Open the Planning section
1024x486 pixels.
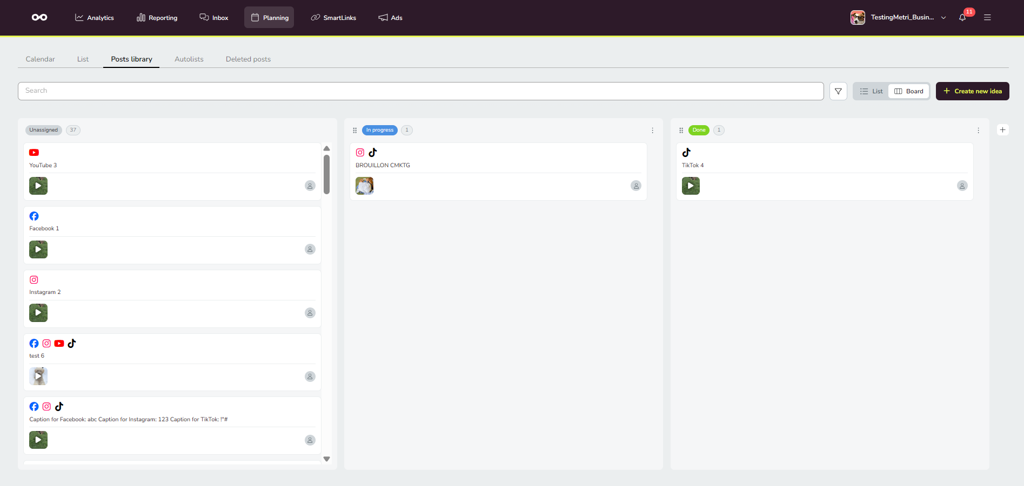tap(269, 17)
